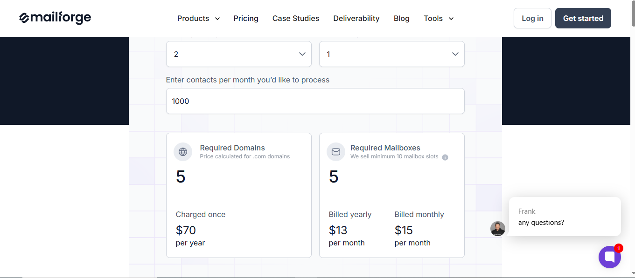Expand the Products navigation menu

click(198, 18)
